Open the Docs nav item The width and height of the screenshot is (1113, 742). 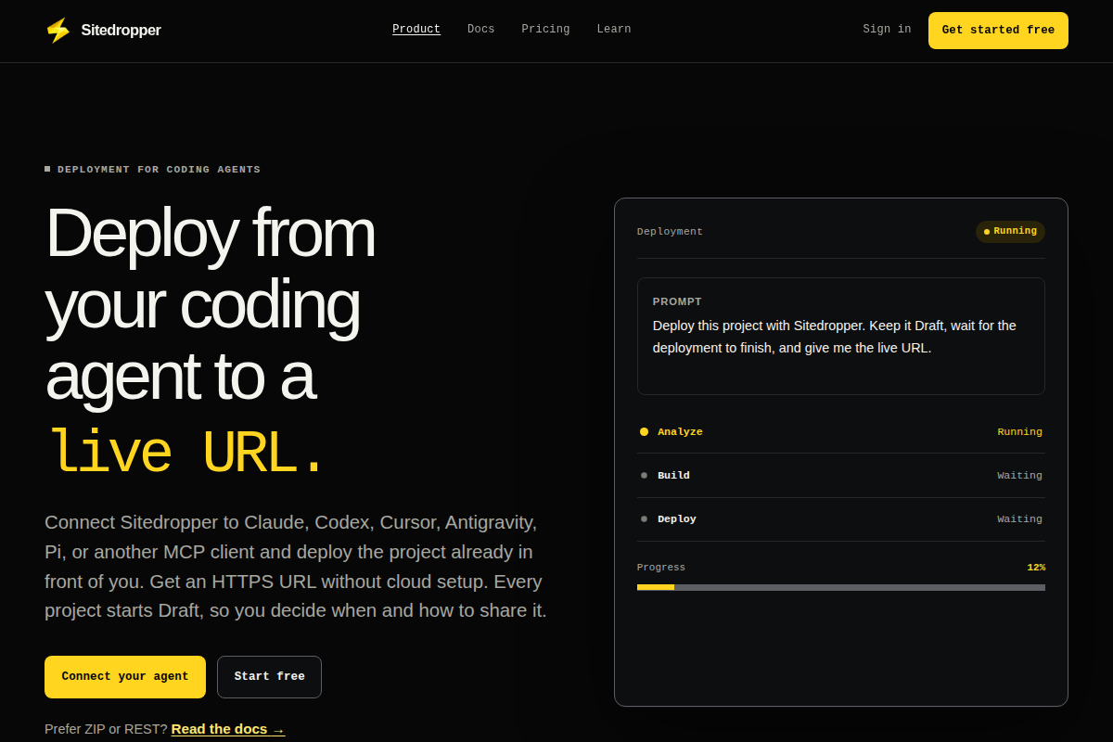point(480,30)
